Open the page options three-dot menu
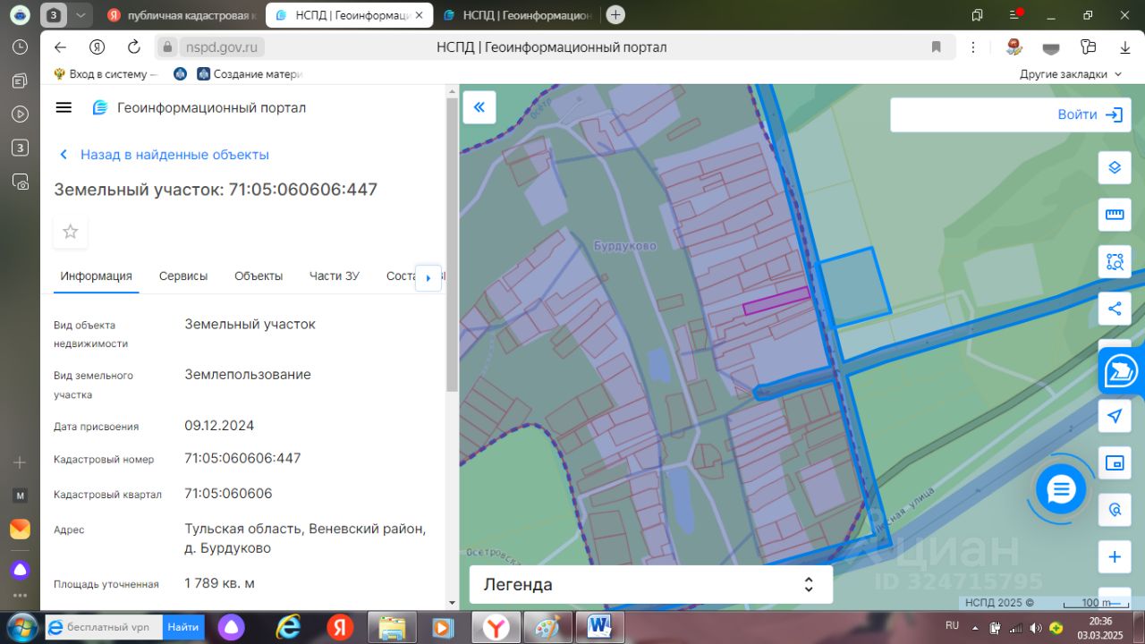1145x644 pixels. (x=974, y=47)
